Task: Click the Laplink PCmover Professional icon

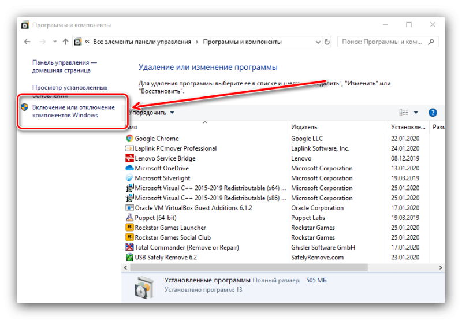Action: click(129, 148)
